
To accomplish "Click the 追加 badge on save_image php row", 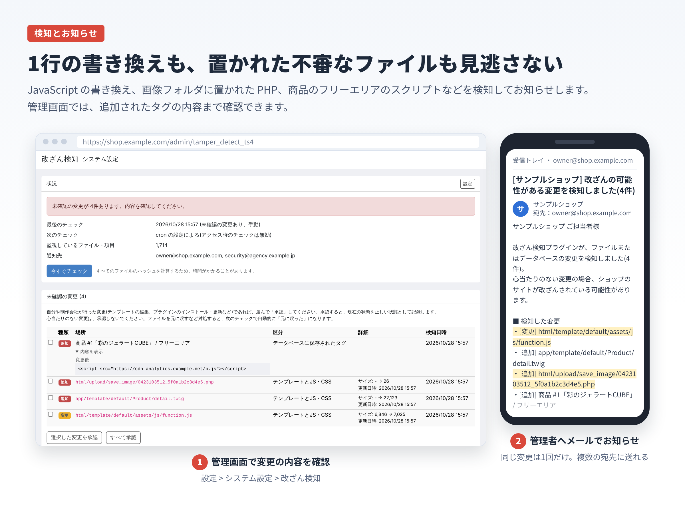I will pos(65,382).
